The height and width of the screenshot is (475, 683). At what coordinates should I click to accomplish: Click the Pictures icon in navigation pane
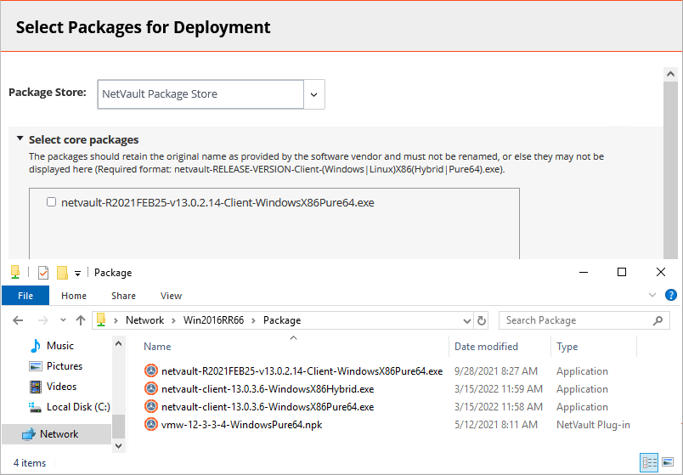coord(36,366)
